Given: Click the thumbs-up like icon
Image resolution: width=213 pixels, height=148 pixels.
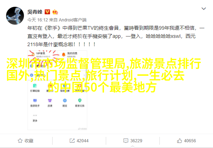Looking at the screenshot, I should click(x=179, y=140).
